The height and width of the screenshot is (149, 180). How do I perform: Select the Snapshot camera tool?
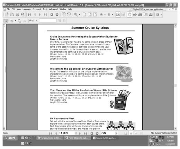151,14
